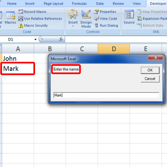
Task: Switch to the Data tab
Action: pyautogui.click(x=100, y=4)
